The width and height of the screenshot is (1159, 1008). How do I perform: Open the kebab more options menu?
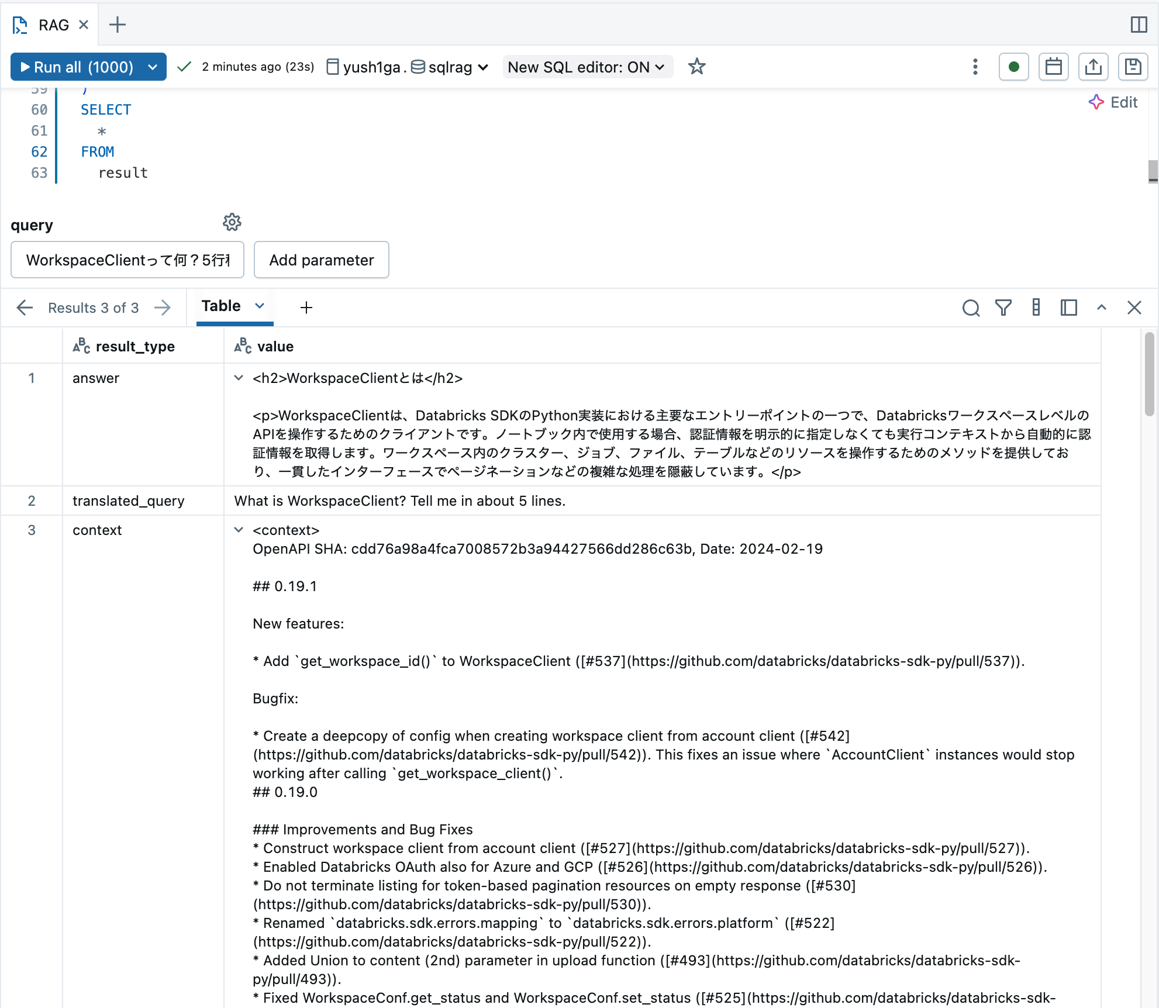975,67
